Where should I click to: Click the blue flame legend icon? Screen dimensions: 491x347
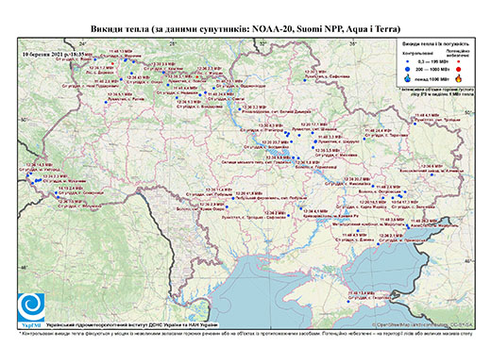(408, 78)
